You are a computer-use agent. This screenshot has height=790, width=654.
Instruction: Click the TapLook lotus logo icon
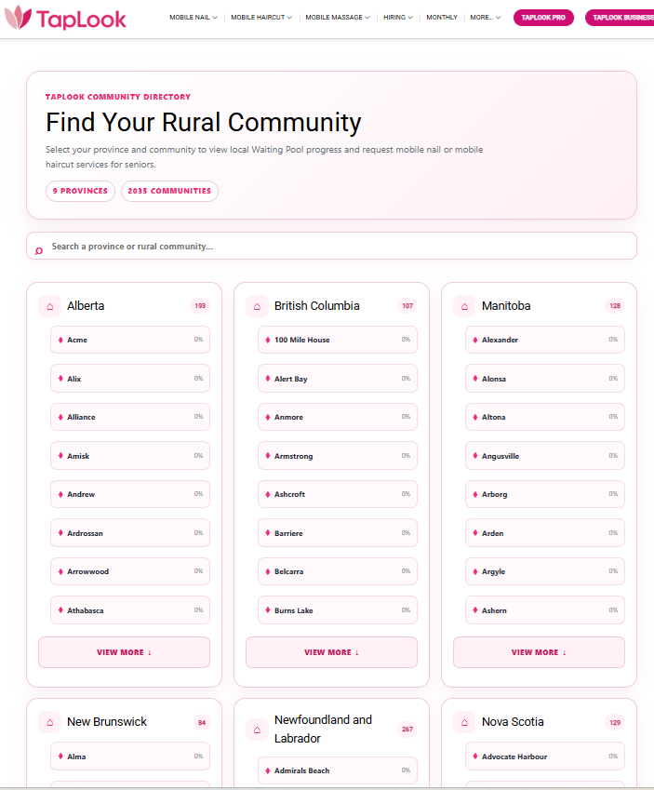tap(18, 17)
